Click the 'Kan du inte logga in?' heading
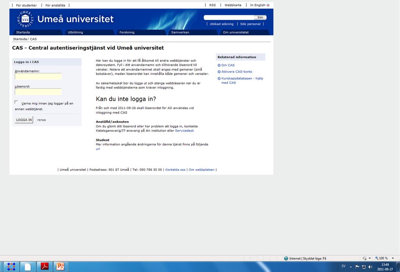400x272 pixels. (x=126, y=99)
